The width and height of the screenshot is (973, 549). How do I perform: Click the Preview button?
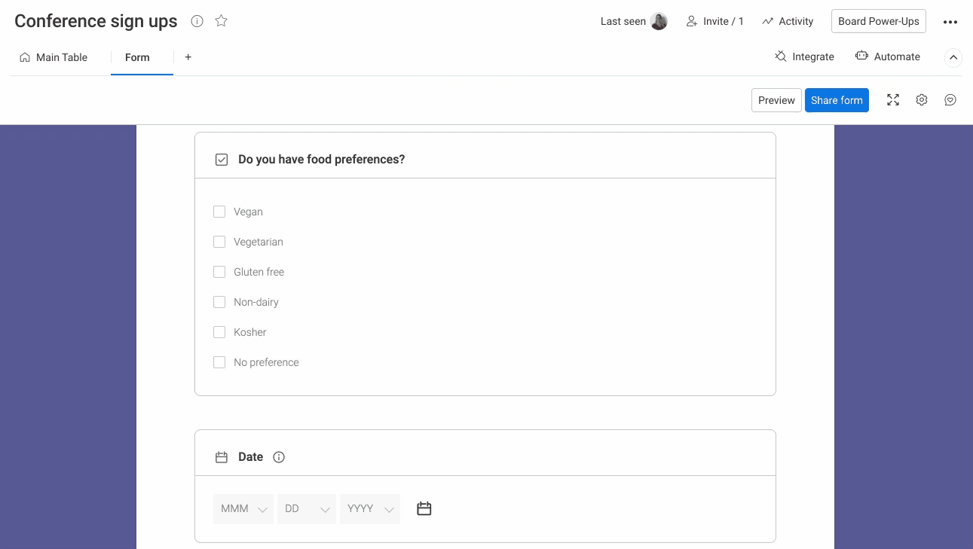point(776,100)
